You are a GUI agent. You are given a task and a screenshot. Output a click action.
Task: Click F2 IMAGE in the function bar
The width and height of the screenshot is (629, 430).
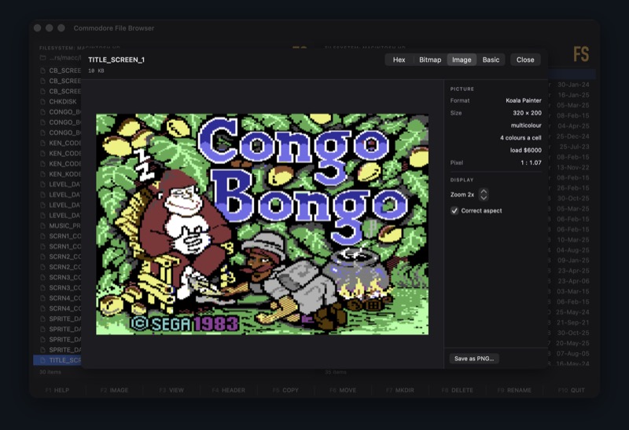[114, 390]
